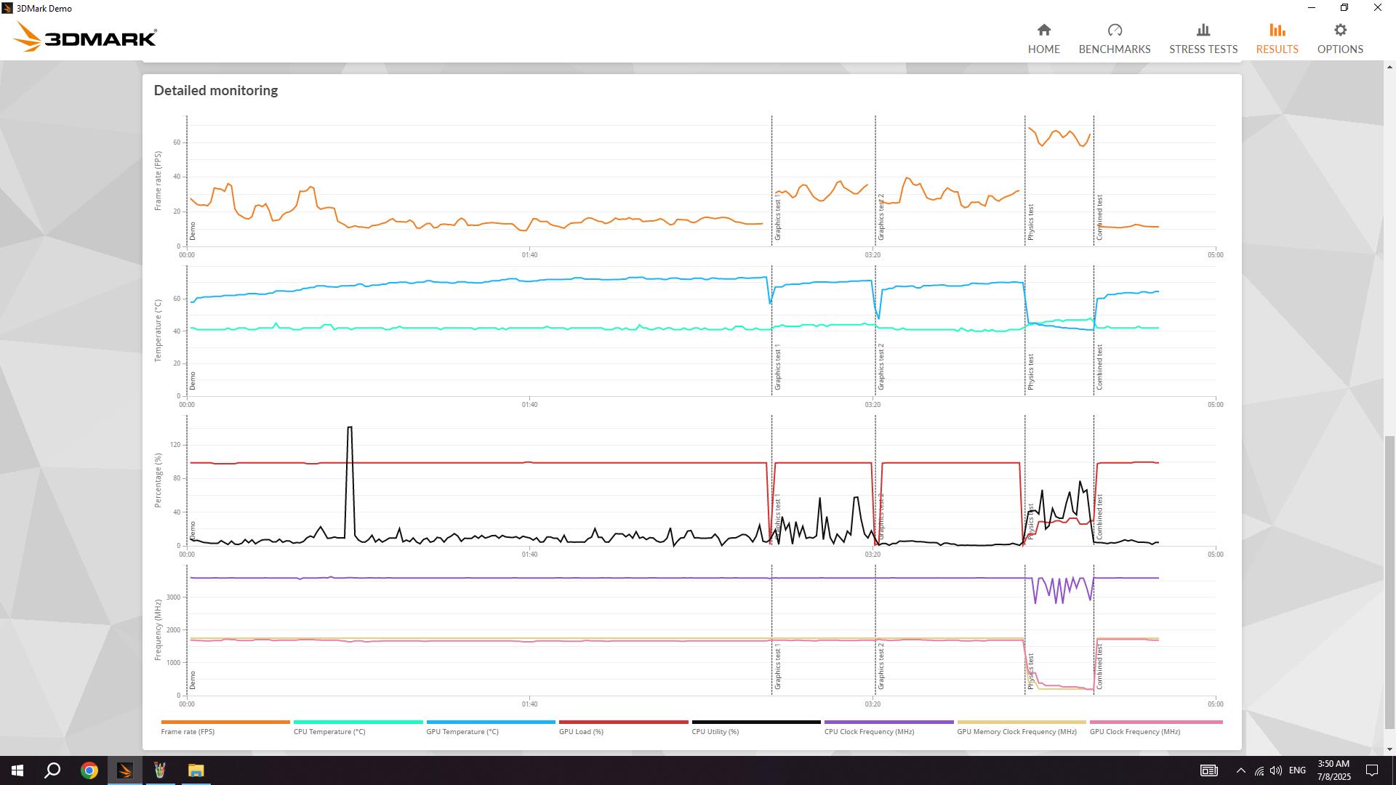
Task: Open Benchmarks via the gauge icon
Action: [x=1114, y=31]
